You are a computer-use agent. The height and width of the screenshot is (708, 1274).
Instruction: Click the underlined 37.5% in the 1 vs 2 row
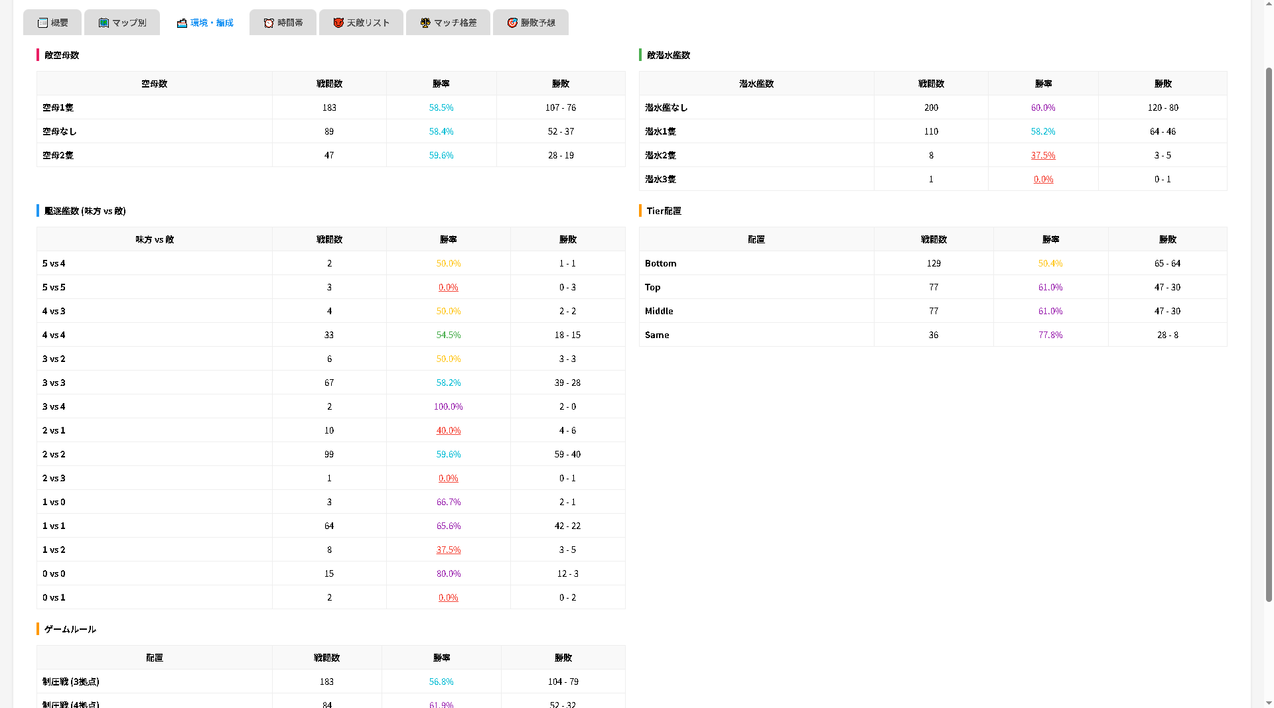448,550
